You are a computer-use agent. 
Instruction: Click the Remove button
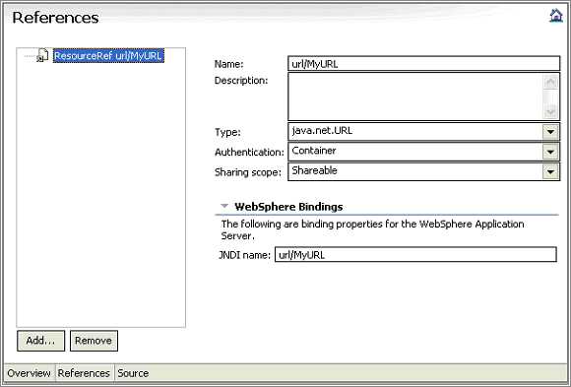(94, 341)
